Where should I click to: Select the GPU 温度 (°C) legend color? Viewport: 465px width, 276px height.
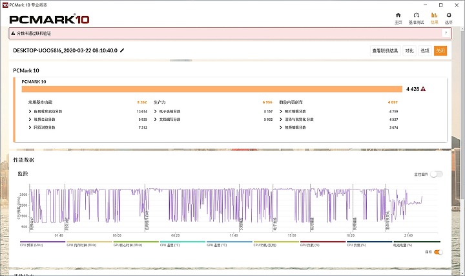coord(229,242)
